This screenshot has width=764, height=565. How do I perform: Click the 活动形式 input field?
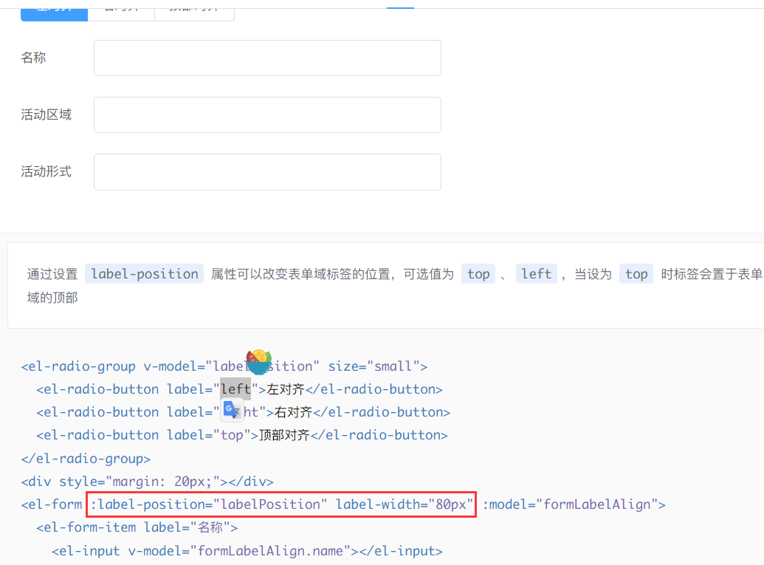pyautogui.click(x=266, y=171)
